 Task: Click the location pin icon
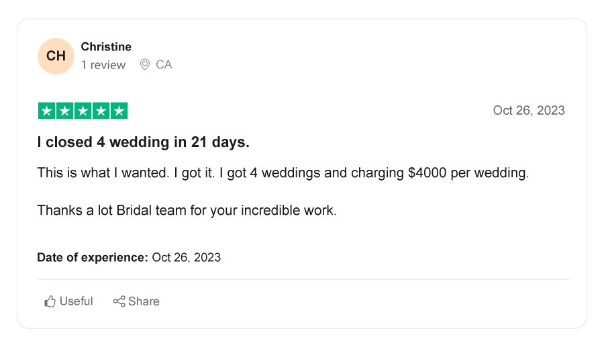pyautogui.click(x=145, y=64)
